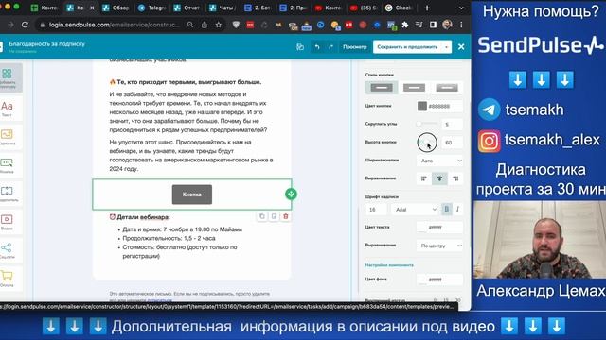Viewport: 606px width, 340px height.
Task: Switch to the Чаты browser tab
Action: tap(223, 8)
